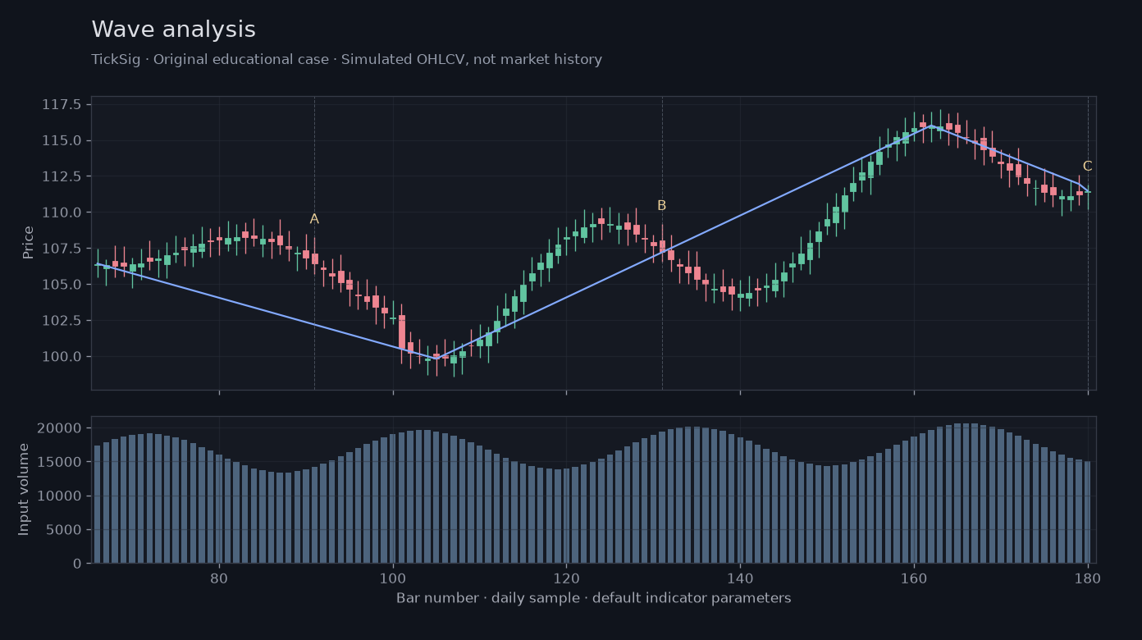The height and width of the screenshot is (640, 1142).
Task: Click the TickSig subtitle text
Action: (347, 60)
